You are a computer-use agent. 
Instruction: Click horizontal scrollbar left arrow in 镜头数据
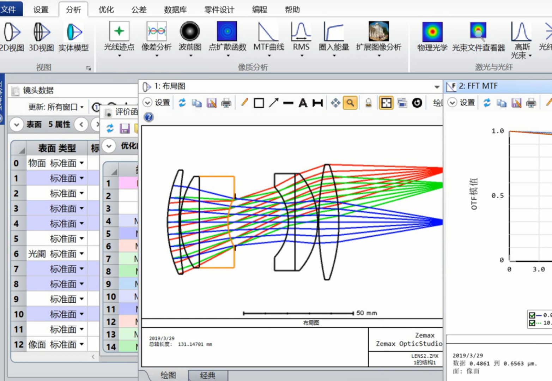pyautogui.click(x=93, y=357)
